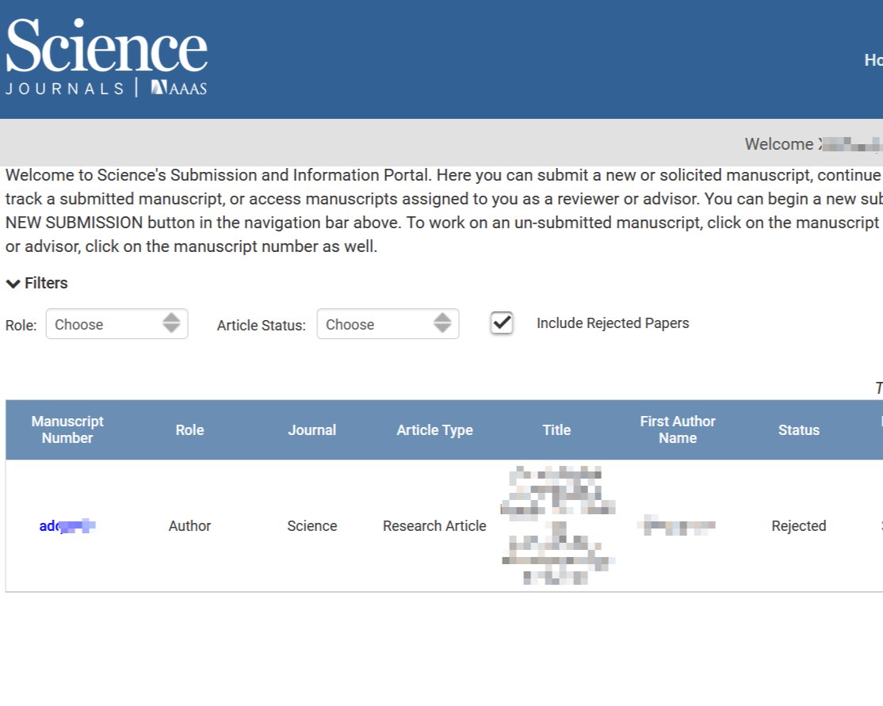The height and width of the screenshot is (706, 883).
Task: Click the Article Type column header
Action: [434, 430]
